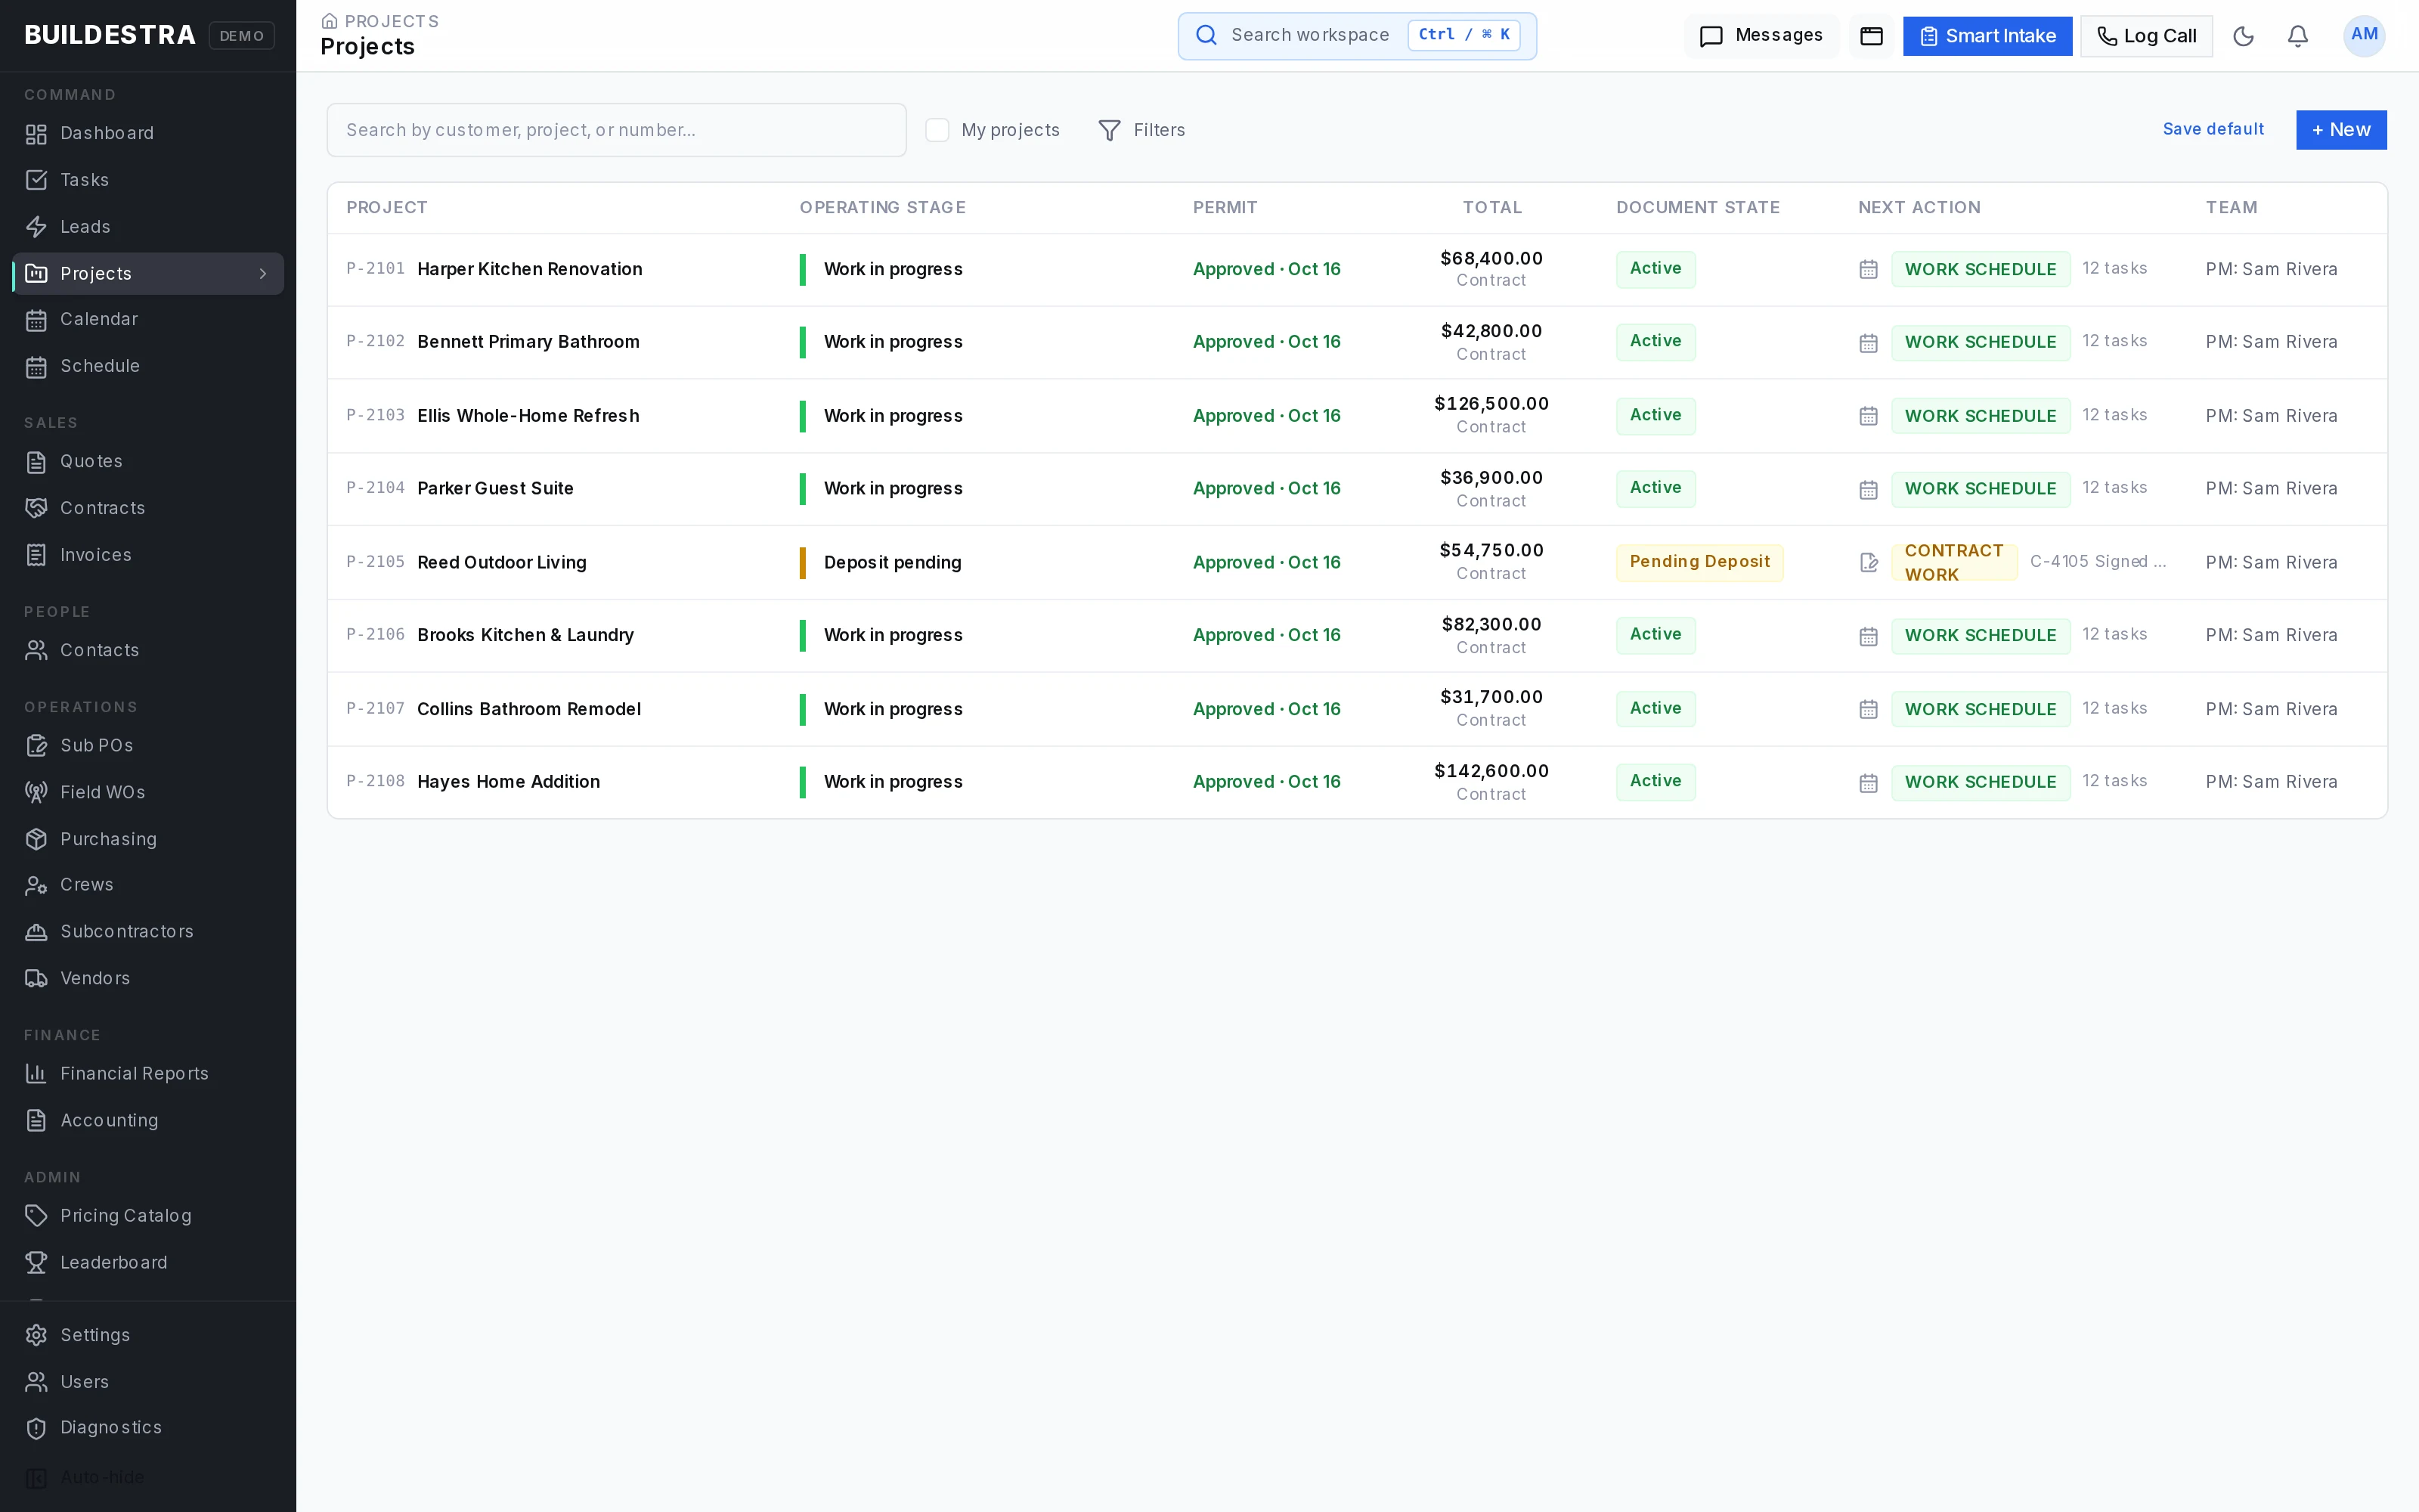Click the Vendors truck icon

[36, 978]
